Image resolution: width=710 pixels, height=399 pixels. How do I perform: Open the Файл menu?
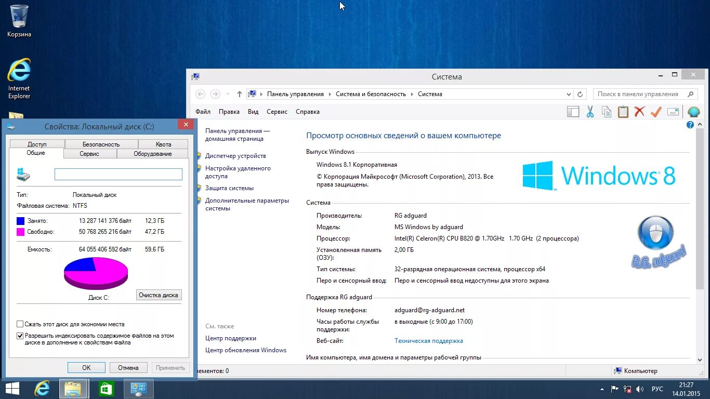(x=203, y=112)
